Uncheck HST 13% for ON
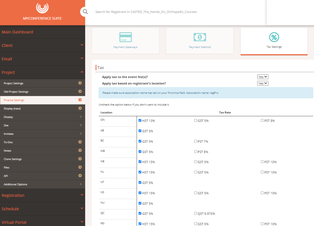The height and width of the screenshot is (226, 314). 140,120
